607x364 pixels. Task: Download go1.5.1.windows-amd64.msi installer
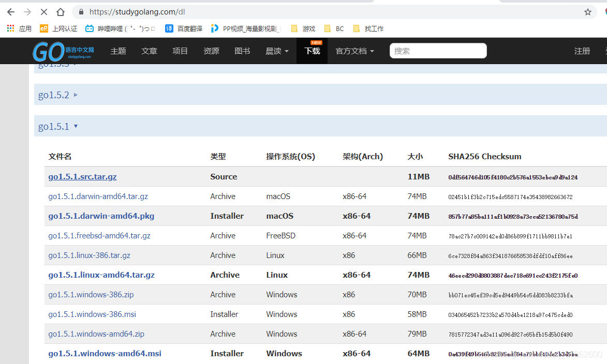105,354
